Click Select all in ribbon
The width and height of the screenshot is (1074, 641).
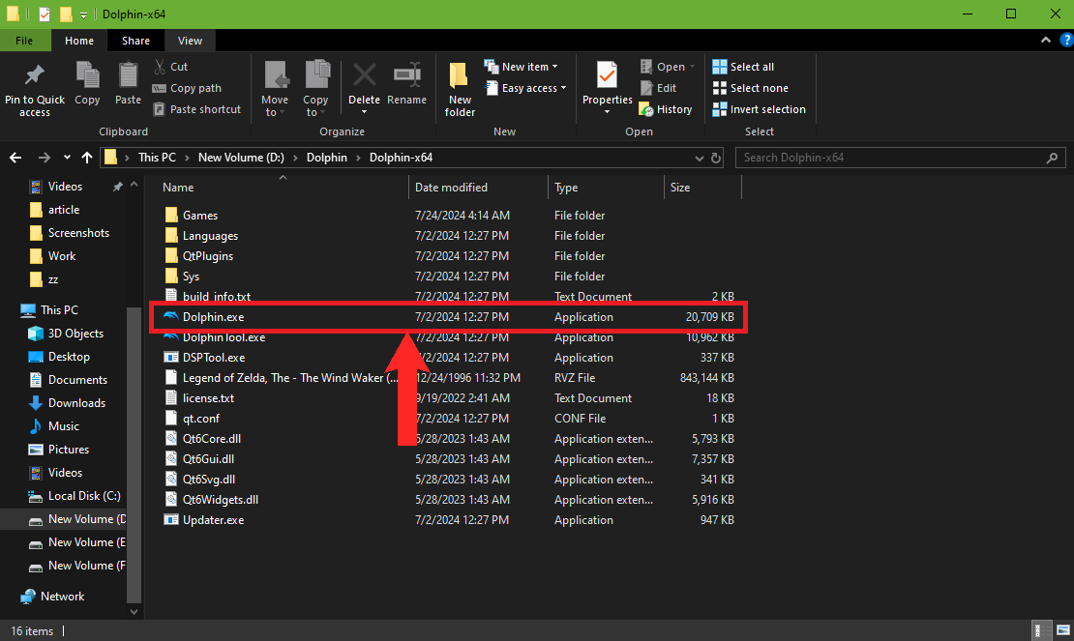(743, 67)
